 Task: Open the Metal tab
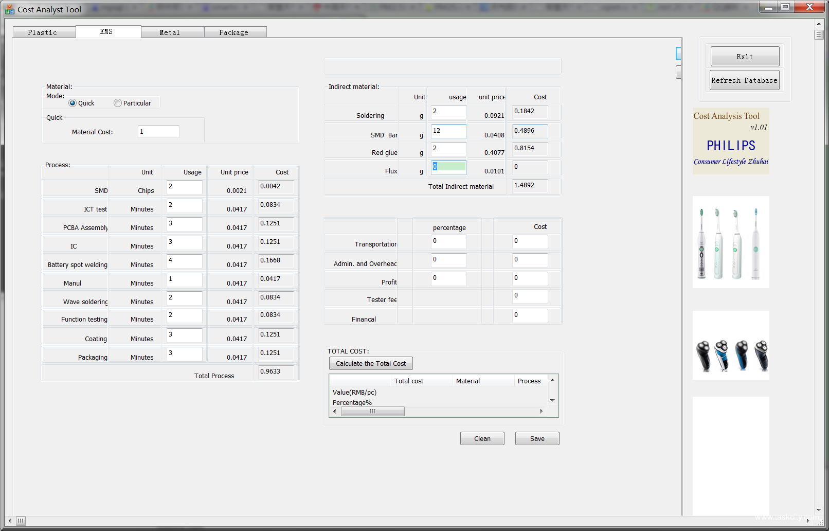(170, 32)
